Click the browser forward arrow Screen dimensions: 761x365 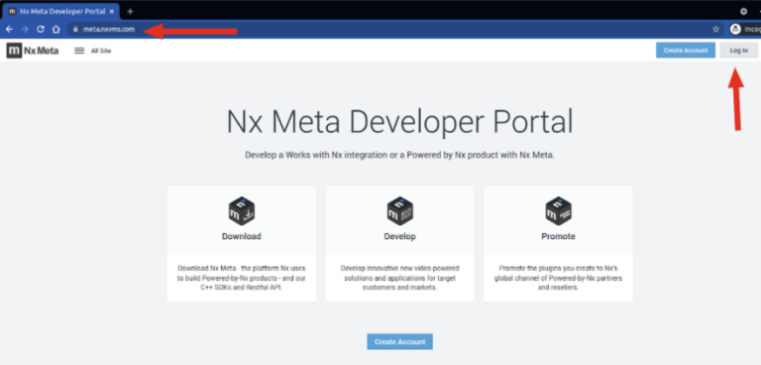[x=25, y=29]
